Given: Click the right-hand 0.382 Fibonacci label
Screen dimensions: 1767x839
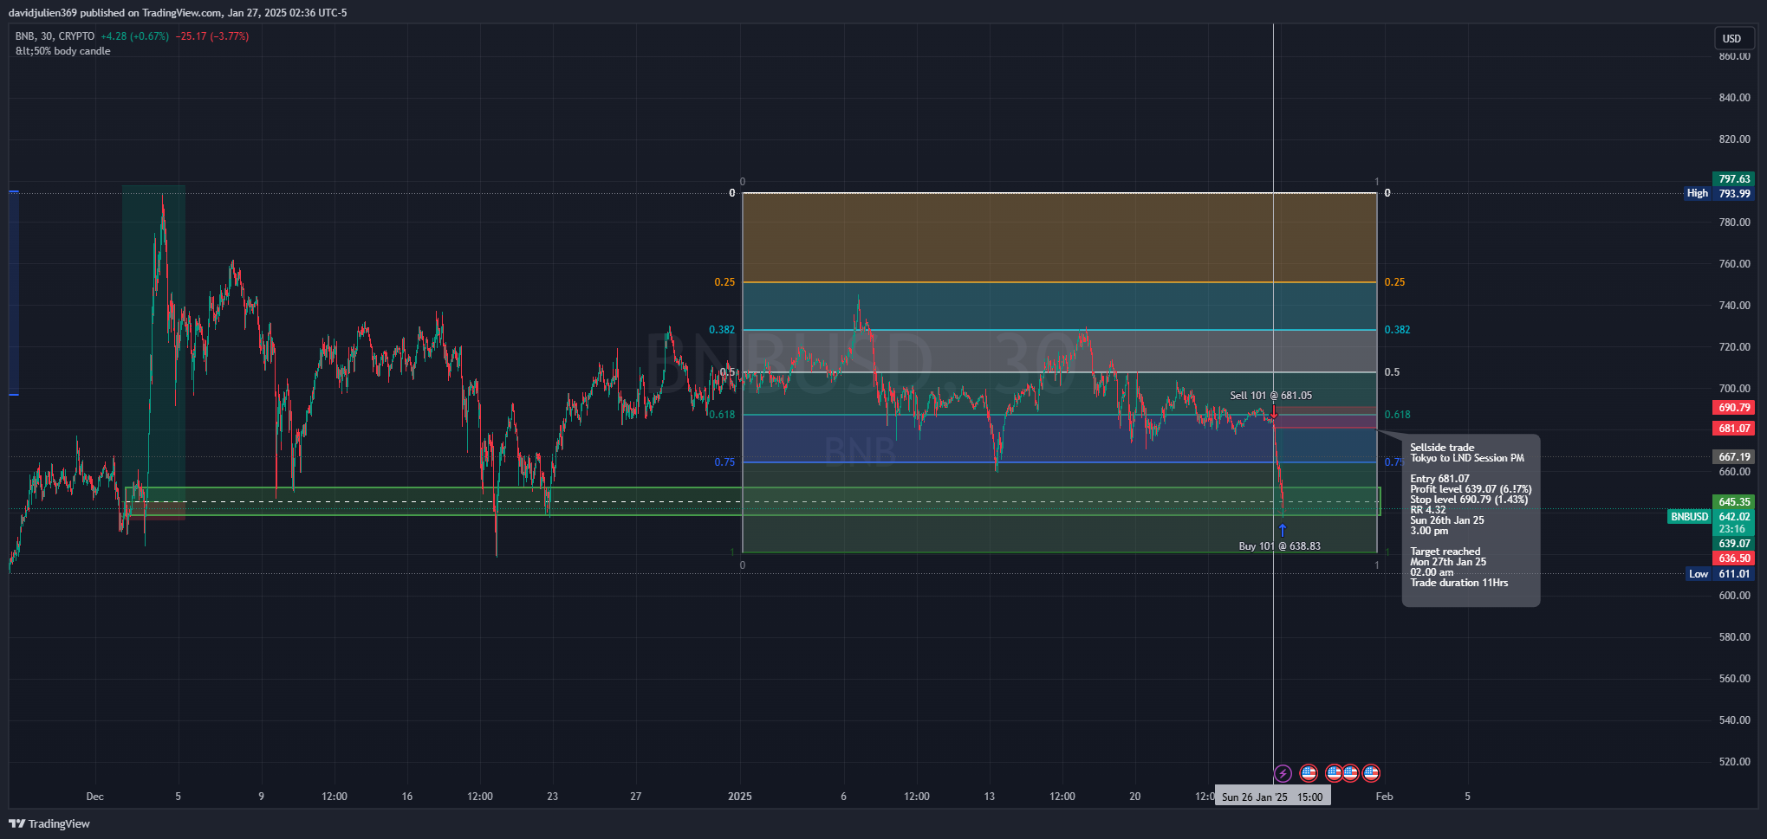Looking at the screenshot, I should tap(1397, 330).
